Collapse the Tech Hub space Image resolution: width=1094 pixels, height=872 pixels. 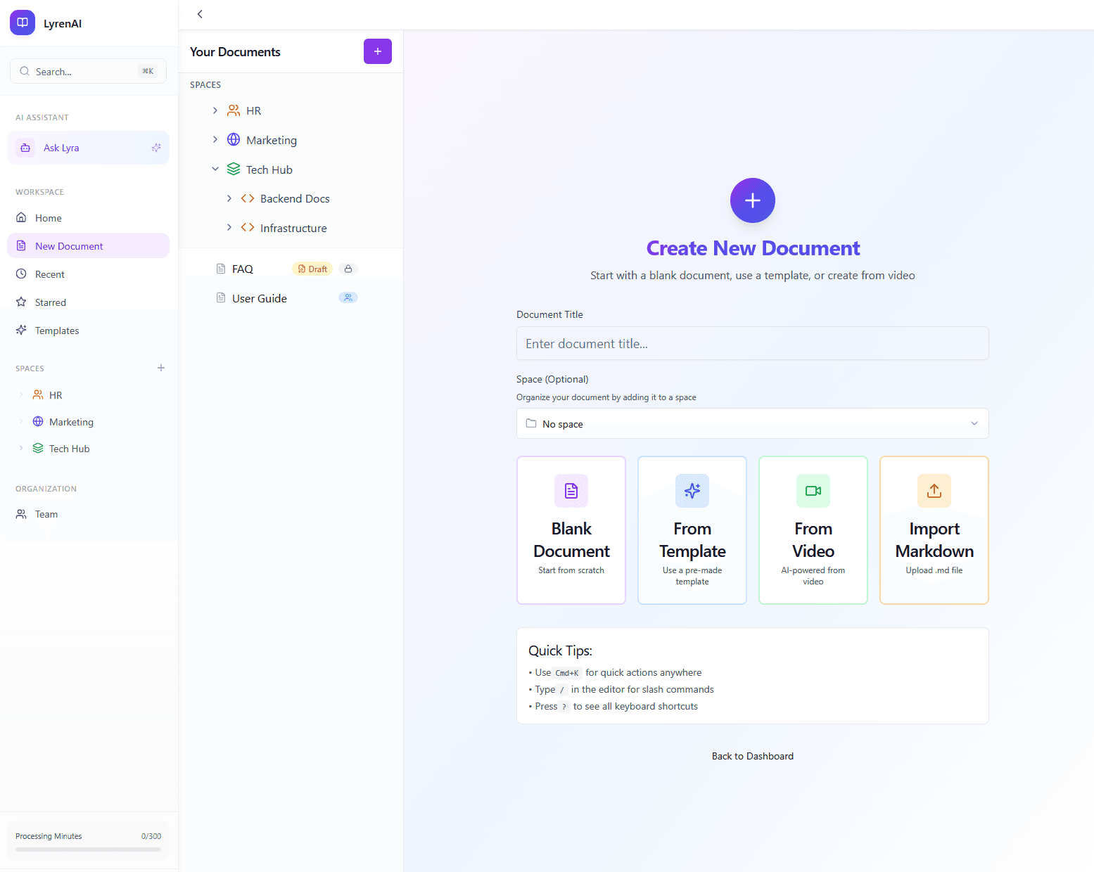215,169
